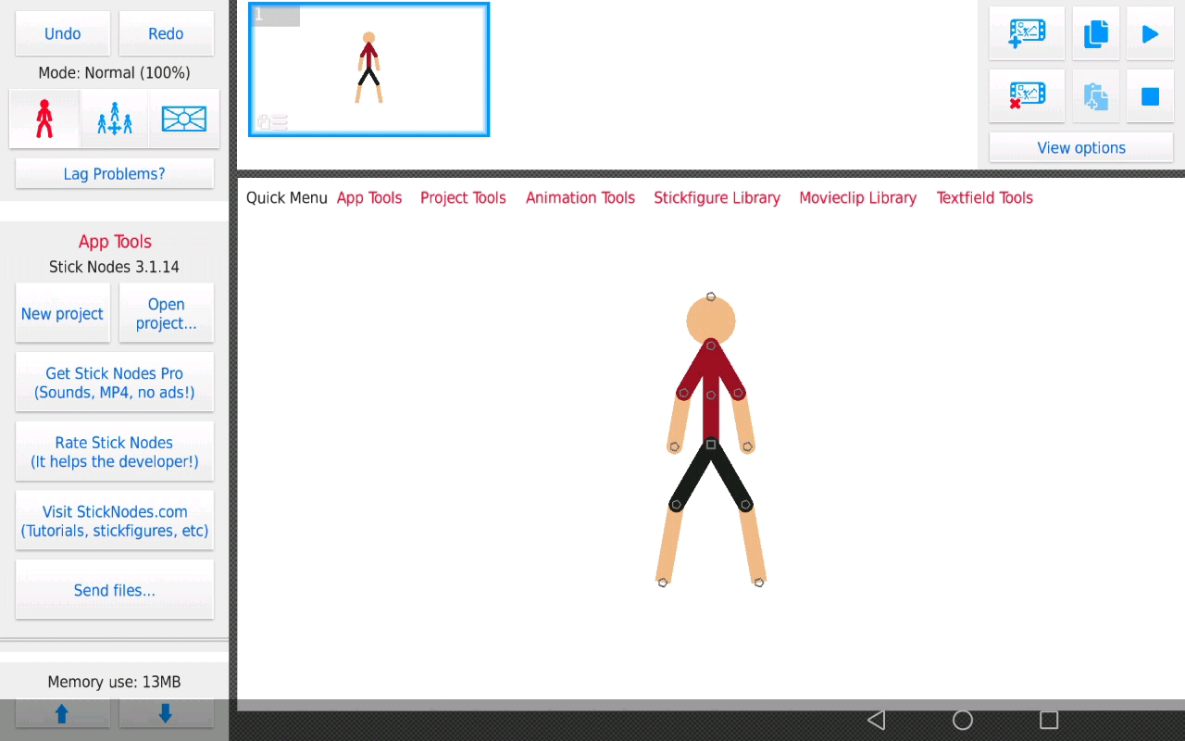Screen dimensions: 1185x741
Task: Add a new frame with the add-frame icon
Action: (x=1027, y=33)
